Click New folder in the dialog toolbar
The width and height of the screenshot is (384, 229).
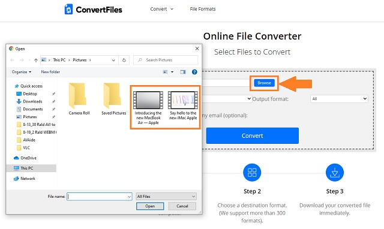50,72
